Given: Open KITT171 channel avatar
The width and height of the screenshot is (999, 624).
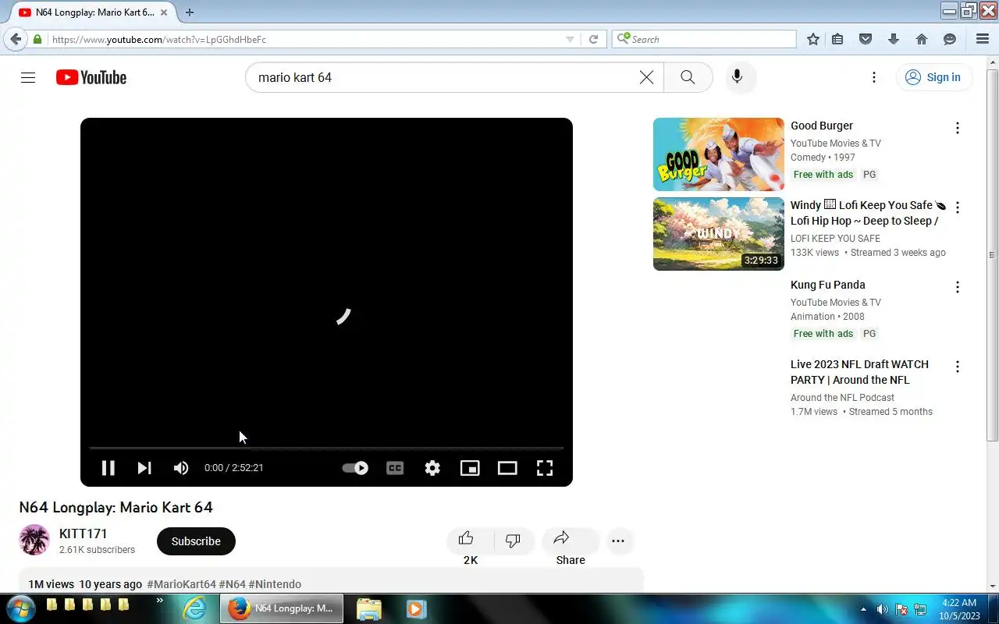Looking at the screenshot, I should click(34, 540).
